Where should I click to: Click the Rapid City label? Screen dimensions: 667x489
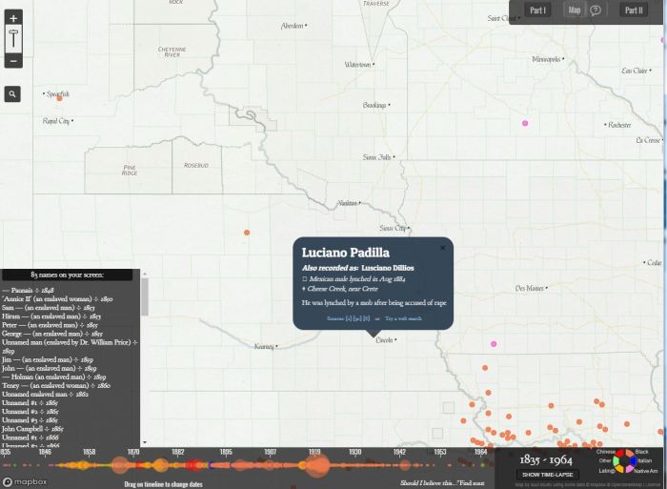point(55,121)
